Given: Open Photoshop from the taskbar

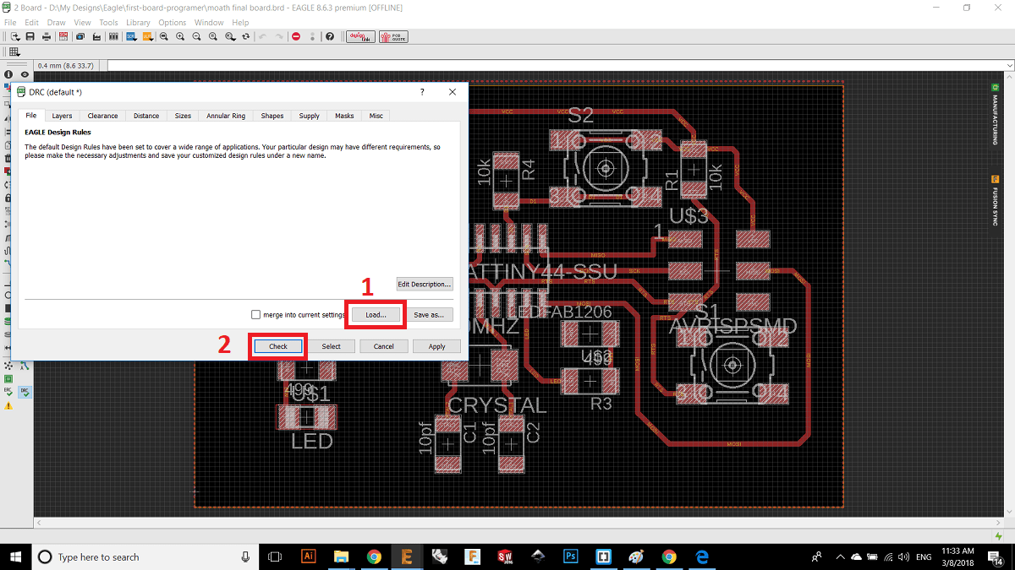Looking at the screenshot, I should click(571, 556).
